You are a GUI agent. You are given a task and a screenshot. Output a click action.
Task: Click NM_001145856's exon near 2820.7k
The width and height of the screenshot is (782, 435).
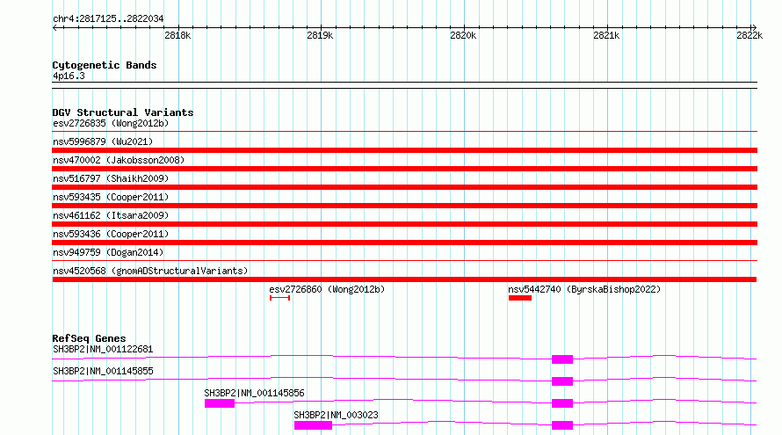point(562,403)
